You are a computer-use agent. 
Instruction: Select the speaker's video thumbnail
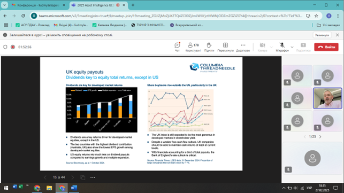click(x=327, y=98)
